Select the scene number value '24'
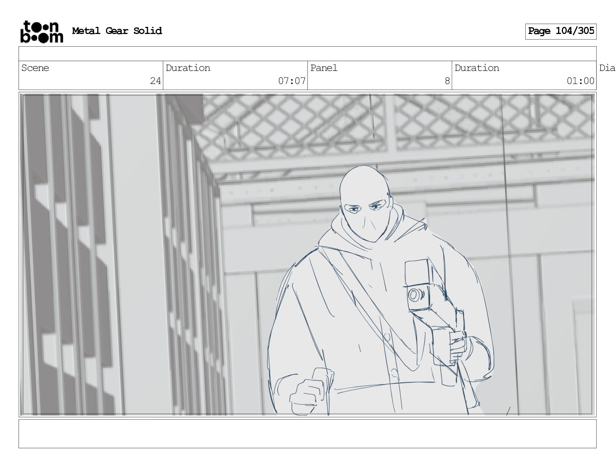616x476 pixels. tap(155, 81)
